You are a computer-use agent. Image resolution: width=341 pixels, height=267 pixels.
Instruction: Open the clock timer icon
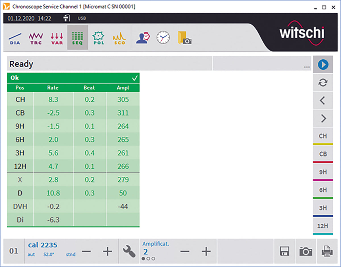(163, 38)
